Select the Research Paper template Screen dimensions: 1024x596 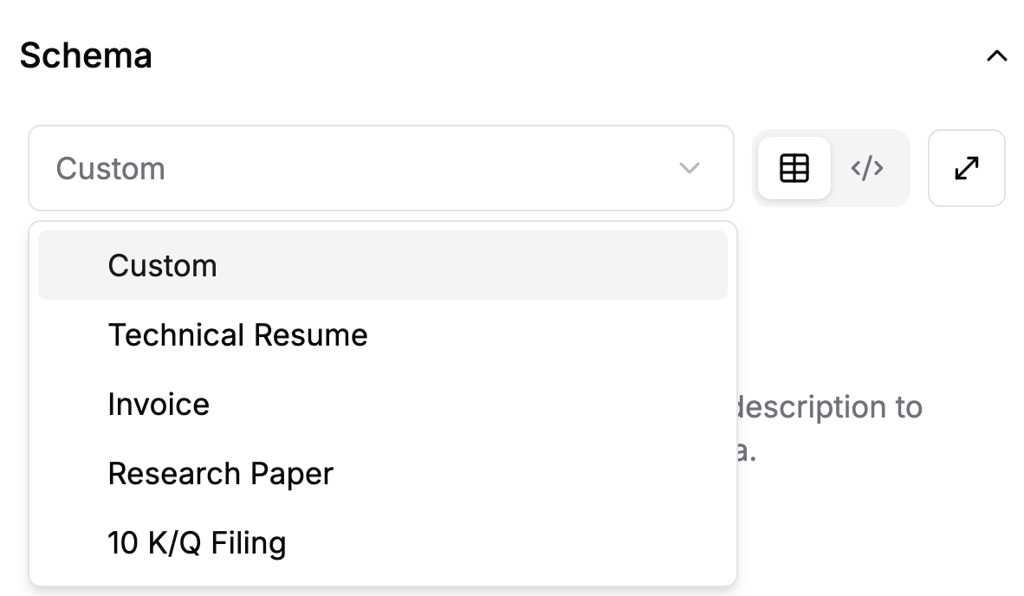(x=383, y=473)
